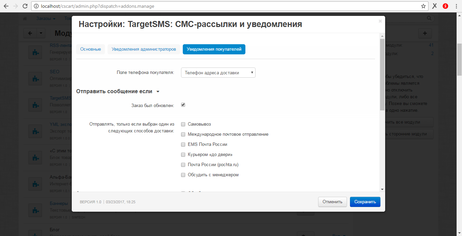Check the Почта России (pochta.ru) checkbox
Screen dimensions: 462x236
[183, 165]
